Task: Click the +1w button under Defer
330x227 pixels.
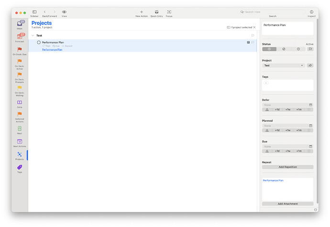Action: click(x=288, y=110)
